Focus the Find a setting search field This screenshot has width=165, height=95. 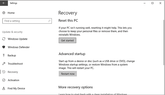click(x=27, y=21)
